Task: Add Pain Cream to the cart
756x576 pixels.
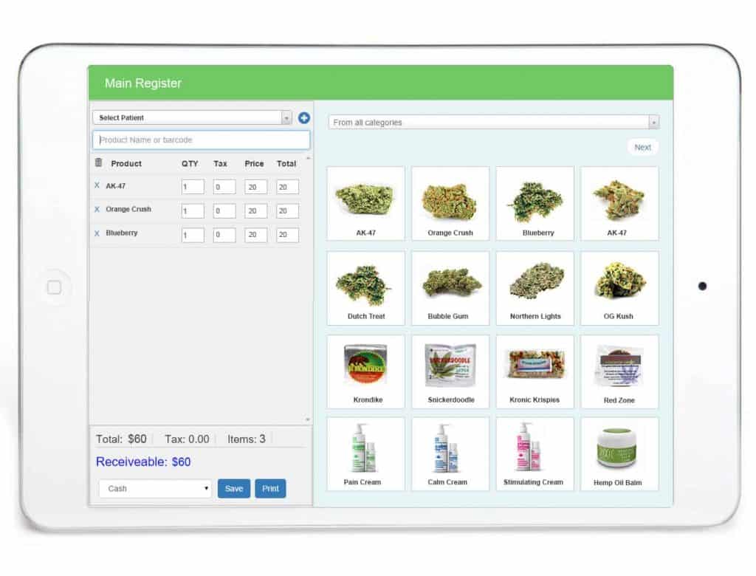Action: [365, 453]
